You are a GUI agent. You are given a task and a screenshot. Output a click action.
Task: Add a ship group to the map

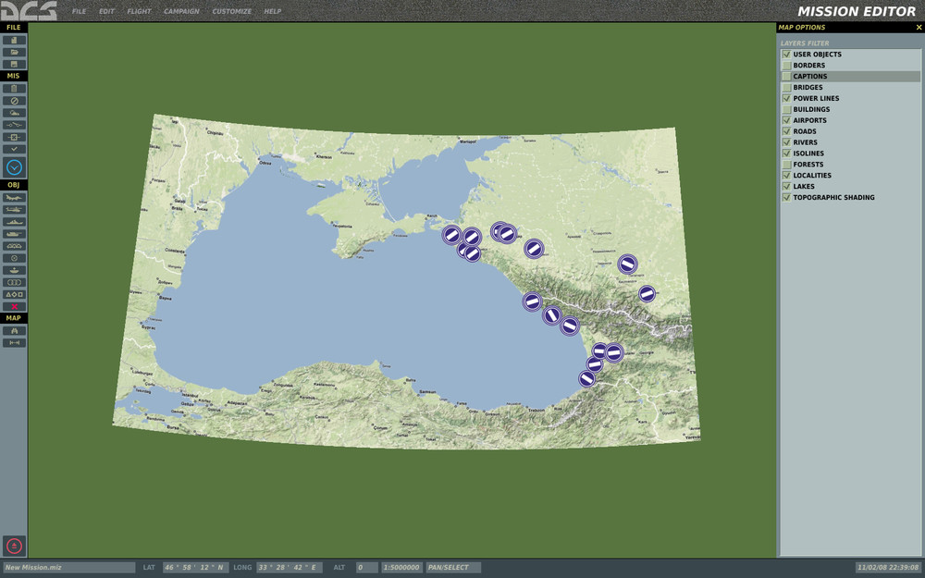(x=13, y=222)
